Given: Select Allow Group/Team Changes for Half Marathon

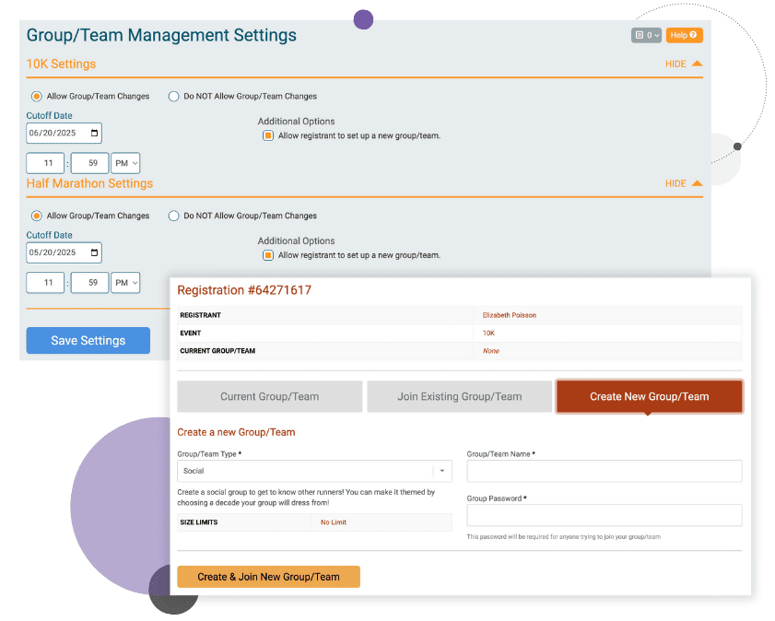Looking at the screenshot, I should (x=37, y=216).
